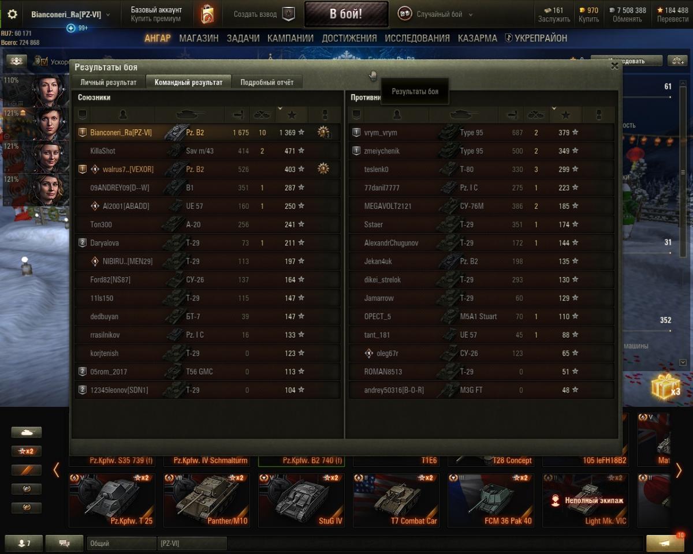Open notification center megaphone icon
Screen dimensions: 693x554
[x=665, y=543]
